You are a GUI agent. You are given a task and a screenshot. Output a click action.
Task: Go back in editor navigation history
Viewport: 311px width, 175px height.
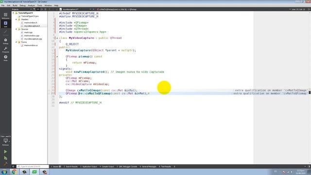[x=50, y=9]
